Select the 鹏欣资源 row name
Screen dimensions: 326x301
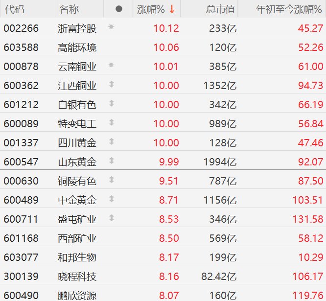pos(77,296)
